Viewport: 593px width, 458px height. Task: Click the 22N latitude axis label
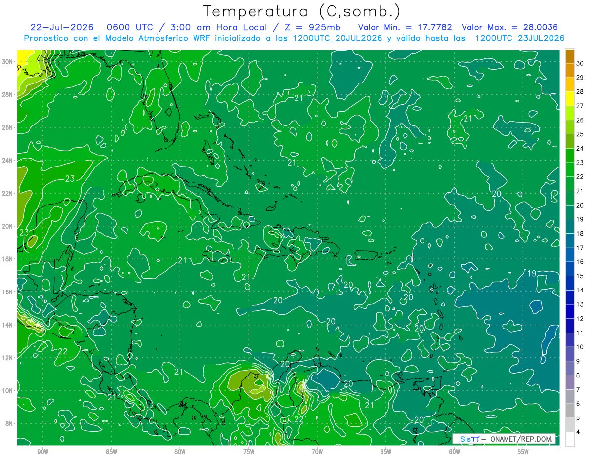coord(8,193)
